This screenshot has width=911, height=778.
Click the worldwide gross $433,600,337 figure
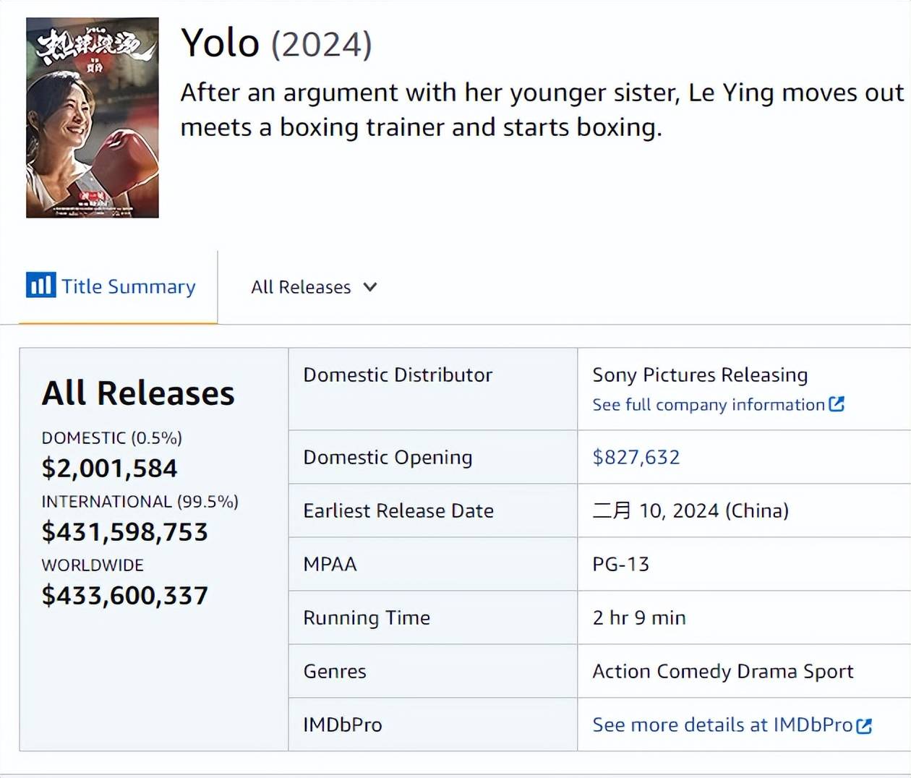(x=125, y=596)
